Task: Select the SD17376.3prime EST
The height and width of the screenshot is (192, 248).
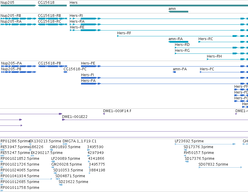Action: click(x=198, y=147)
